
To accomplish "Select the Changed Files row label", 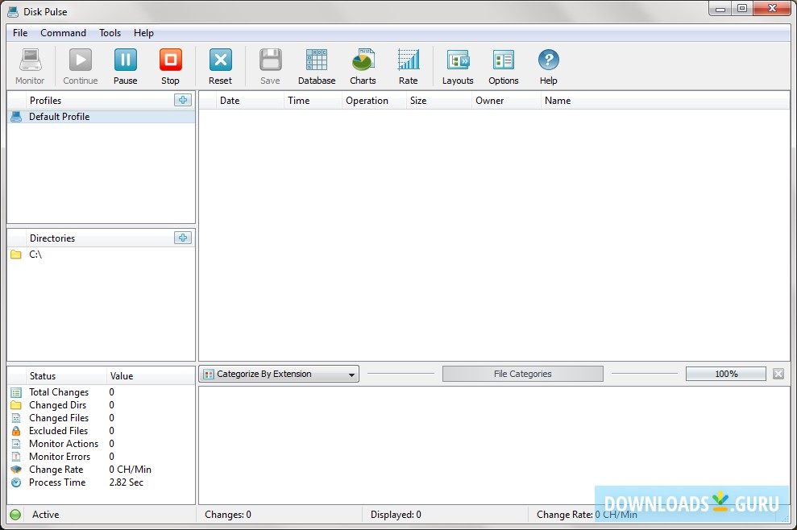I will pos(59,418).
